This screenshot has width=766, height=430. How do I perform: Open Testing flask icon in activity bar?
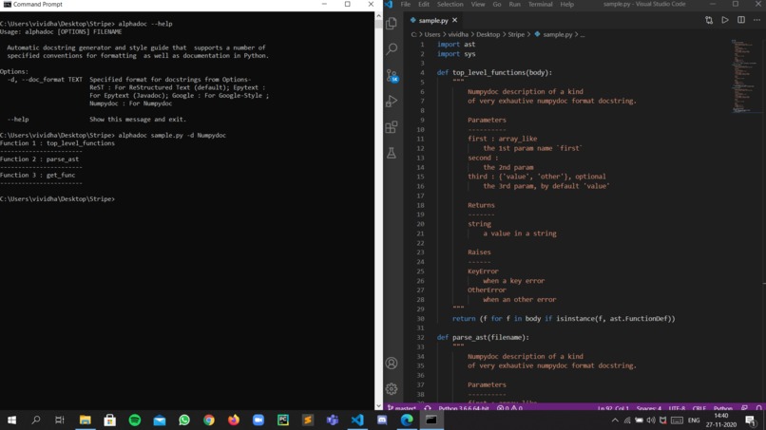click(x=392, y=153)
